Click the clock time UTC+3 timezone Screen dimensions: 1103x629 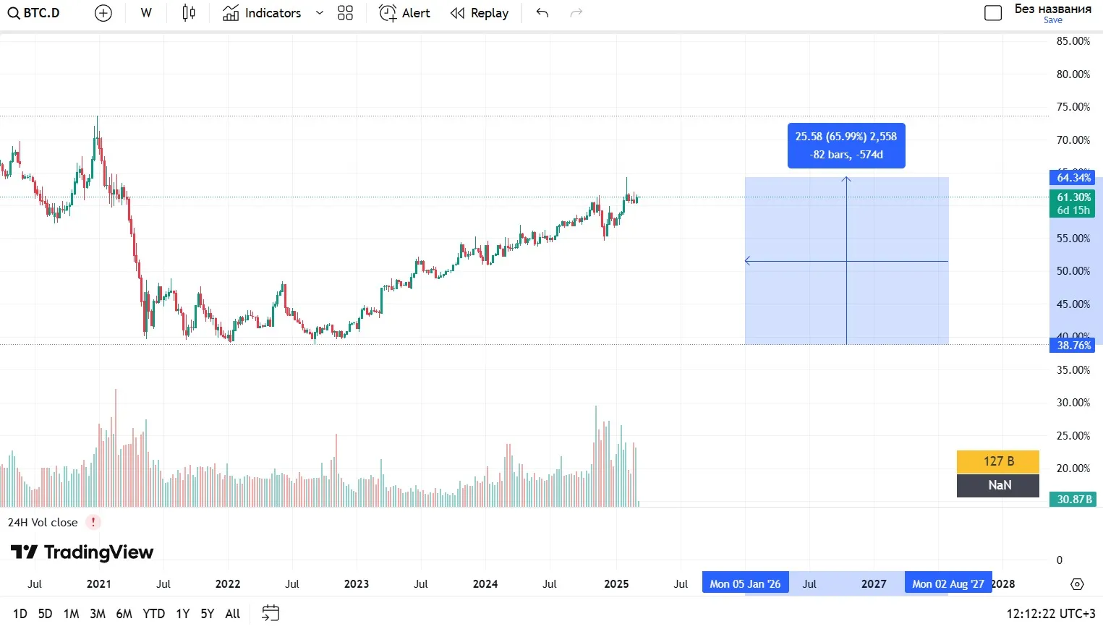point(1050,614)
